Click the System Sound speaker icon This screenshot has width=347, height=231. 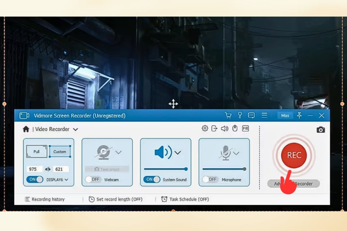coord(164,152)
